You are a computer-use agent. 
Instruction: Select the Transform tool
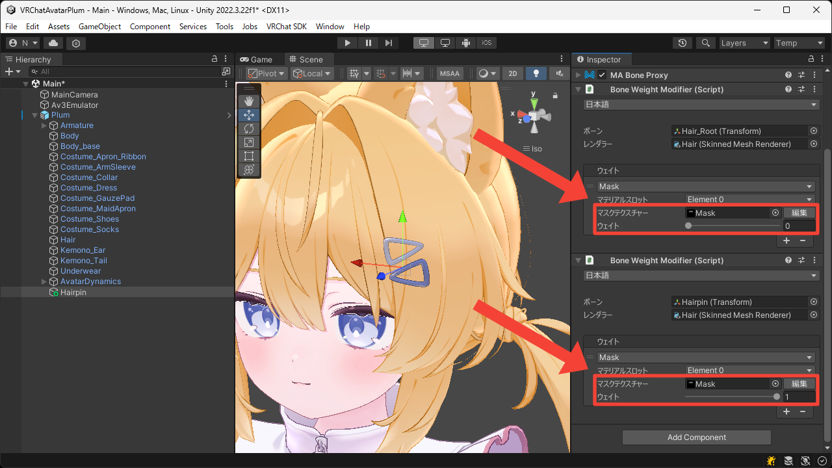point(249,170)
